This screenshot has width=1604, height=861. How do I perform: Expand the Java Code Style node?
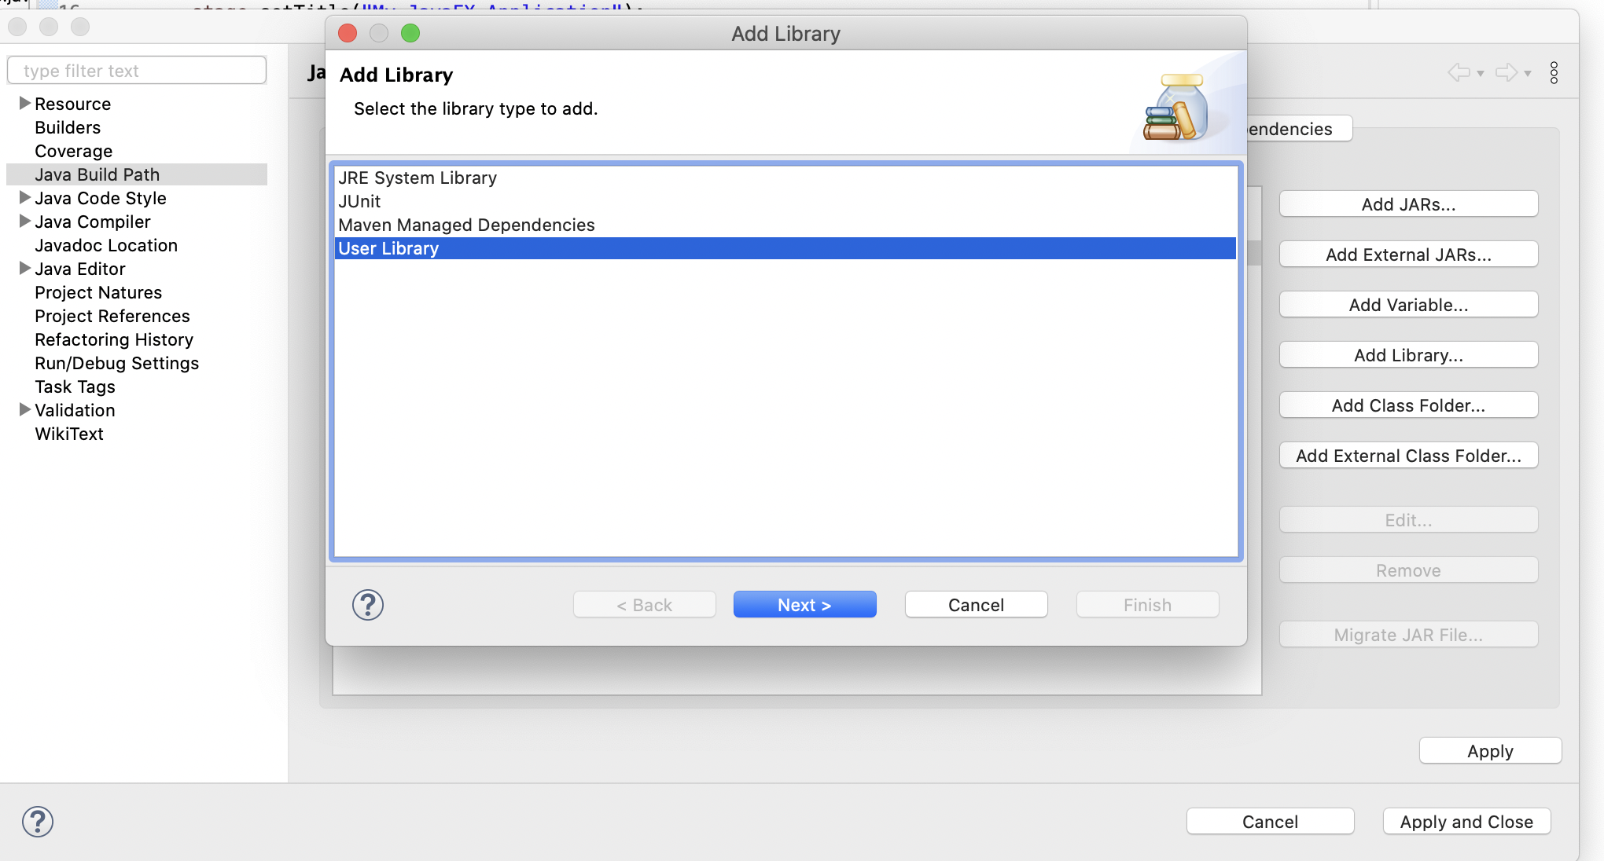point(24,198)
